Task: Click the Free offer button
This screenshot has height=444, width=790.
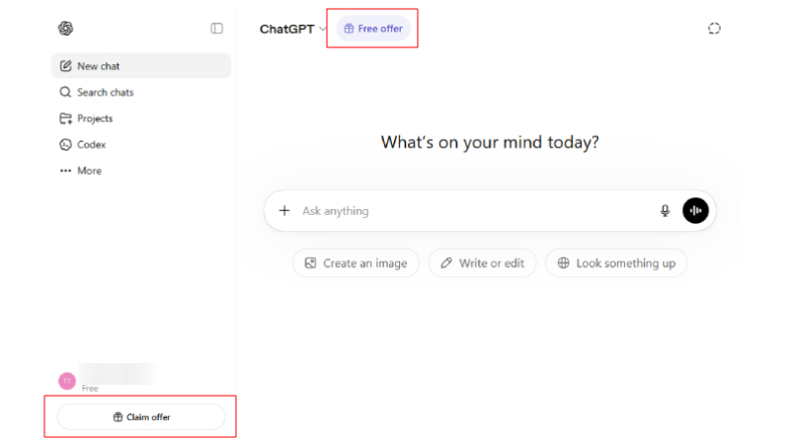Action: tap(373, 29)
